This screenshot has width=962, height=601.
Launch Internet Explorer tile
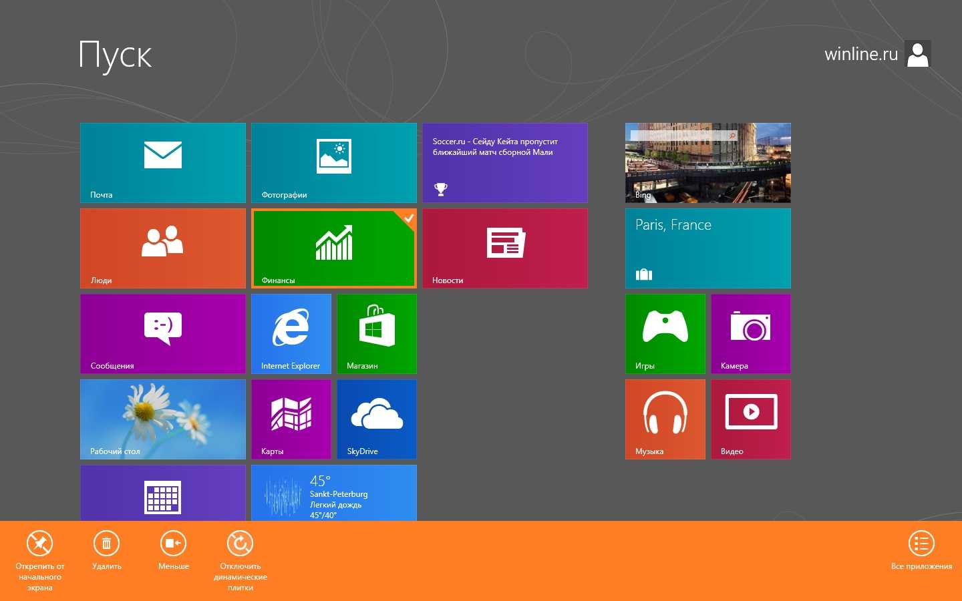pyautogui.click(x=291, y=334)
